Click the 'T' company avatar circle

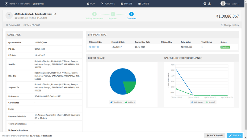(9, 16)
